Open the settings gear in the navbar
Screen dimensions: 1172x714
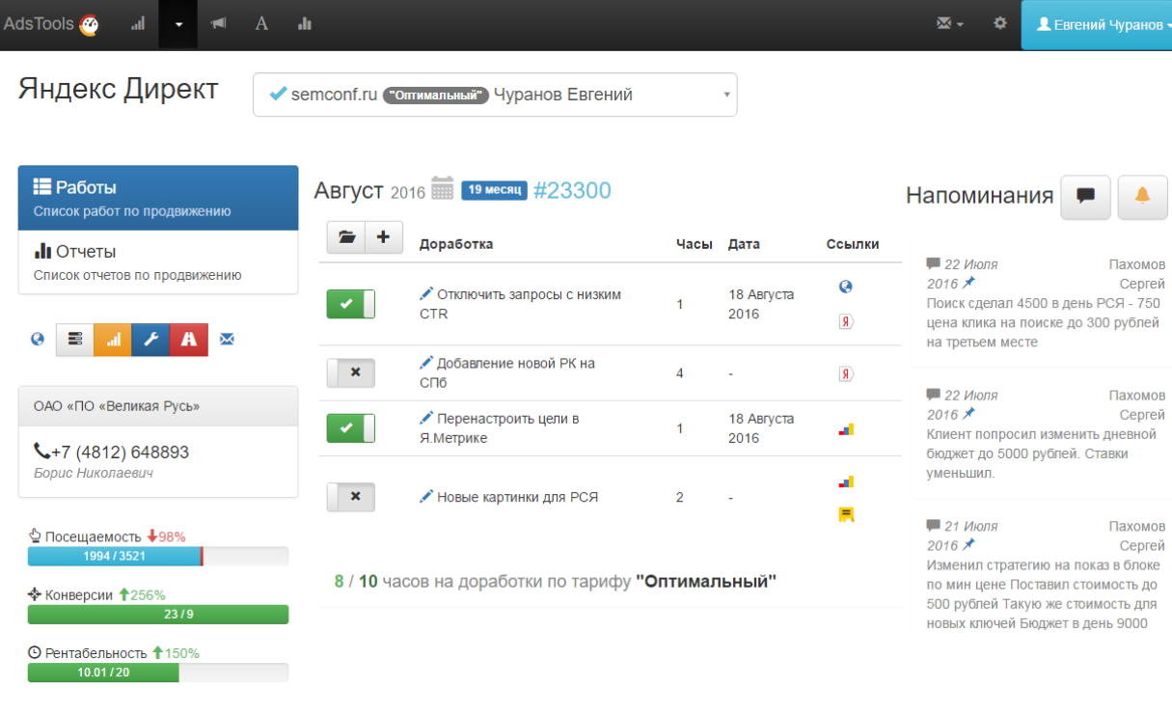[1000, 24]
